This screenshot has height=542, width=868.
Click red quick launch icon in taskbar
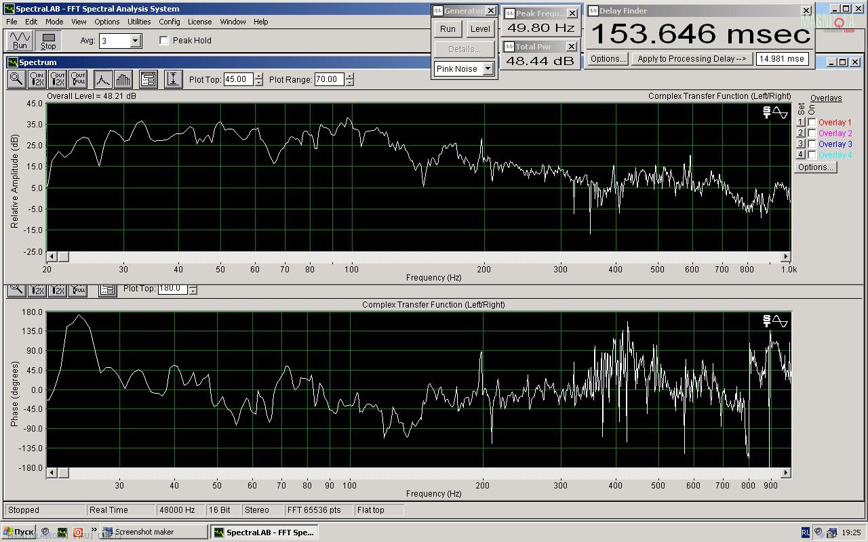click(78, 532)
